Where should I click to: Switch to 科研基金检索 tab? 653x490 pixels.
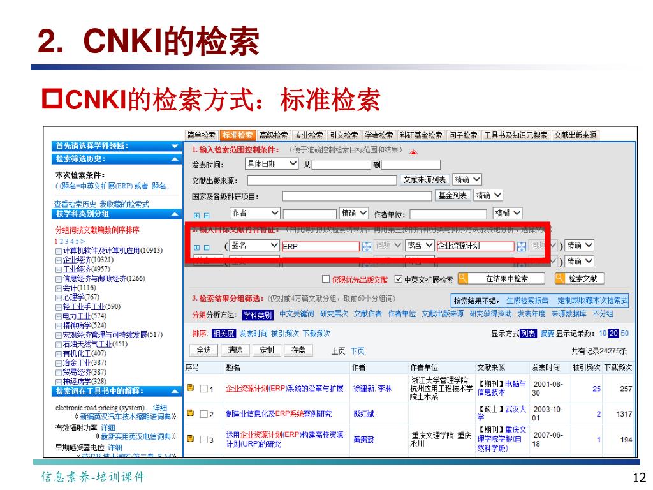[421, 135]
